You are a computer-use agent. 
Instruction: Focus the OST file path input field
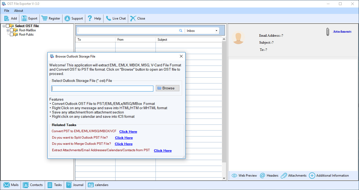click(102, 89)
